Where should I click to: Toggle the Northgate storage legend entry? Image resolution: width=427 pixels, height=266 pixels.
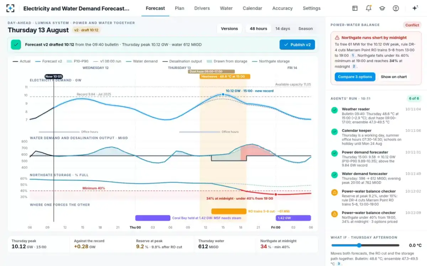coord(271,61)
